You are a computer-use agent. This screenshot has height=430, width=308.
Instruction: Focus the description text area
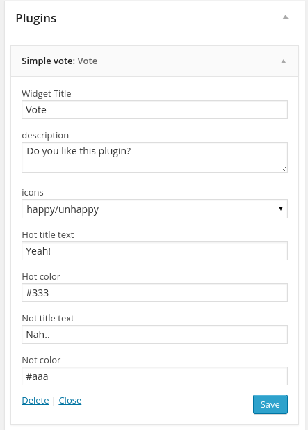point(154,157)
